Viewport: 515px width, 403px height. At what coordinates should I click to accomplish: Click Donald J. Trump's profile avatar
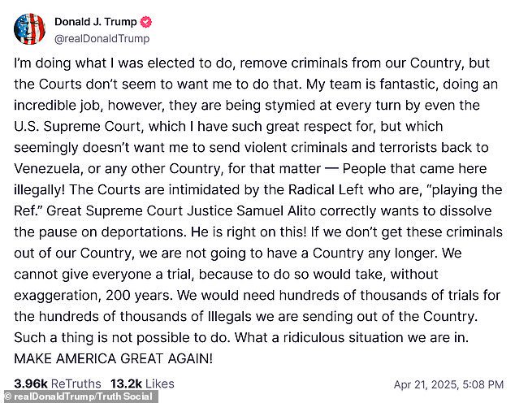pos(28,29)
